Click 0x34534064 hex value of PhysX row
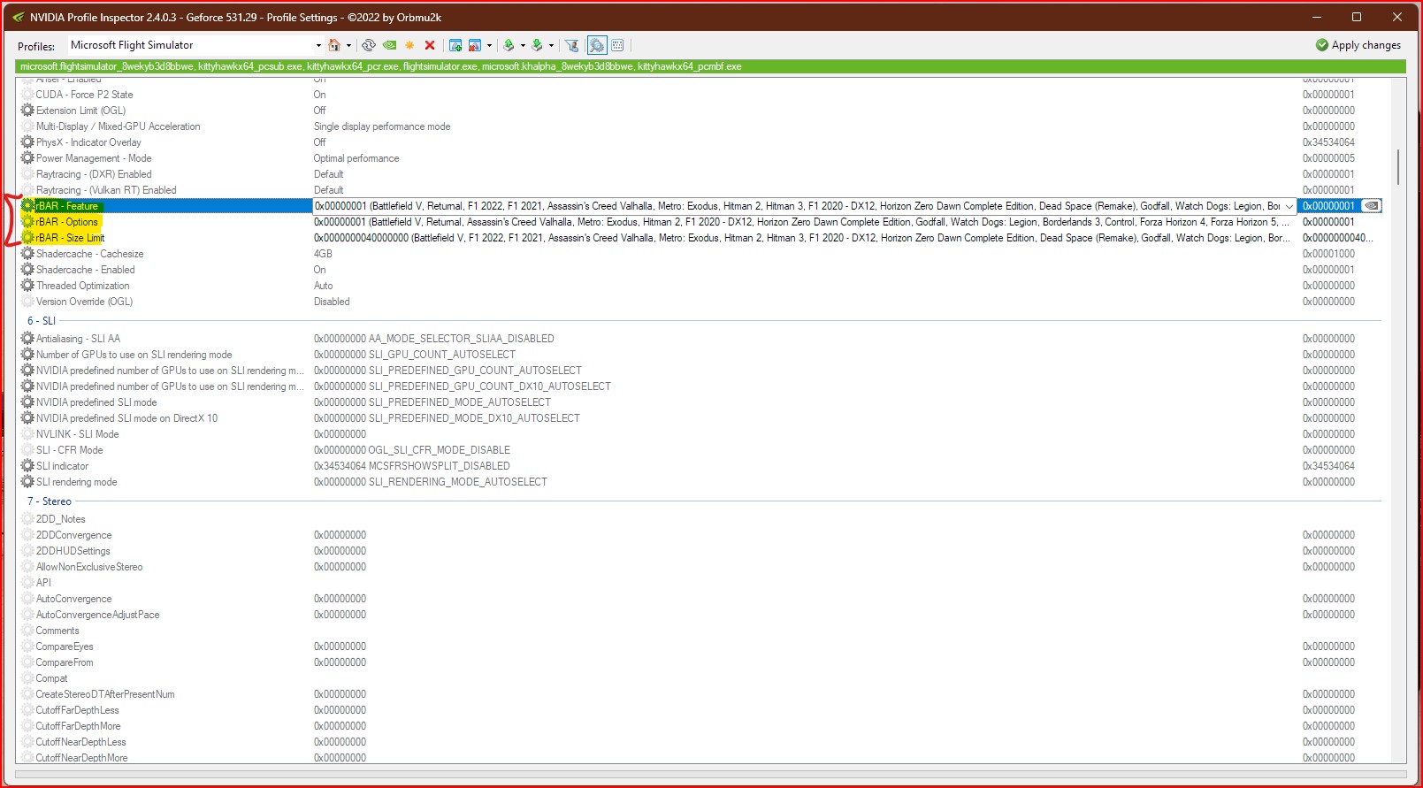The width and height of the screenshot is (1423, 788). [1328, 142]
